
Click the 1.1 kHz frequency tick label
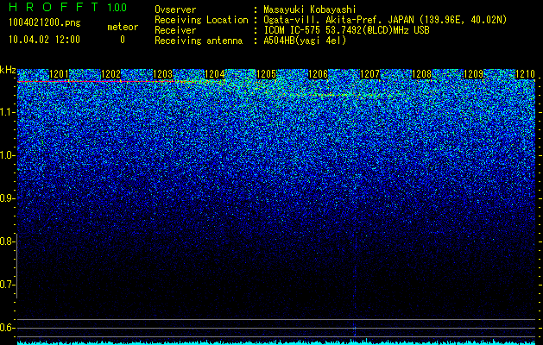coord(6,112)
